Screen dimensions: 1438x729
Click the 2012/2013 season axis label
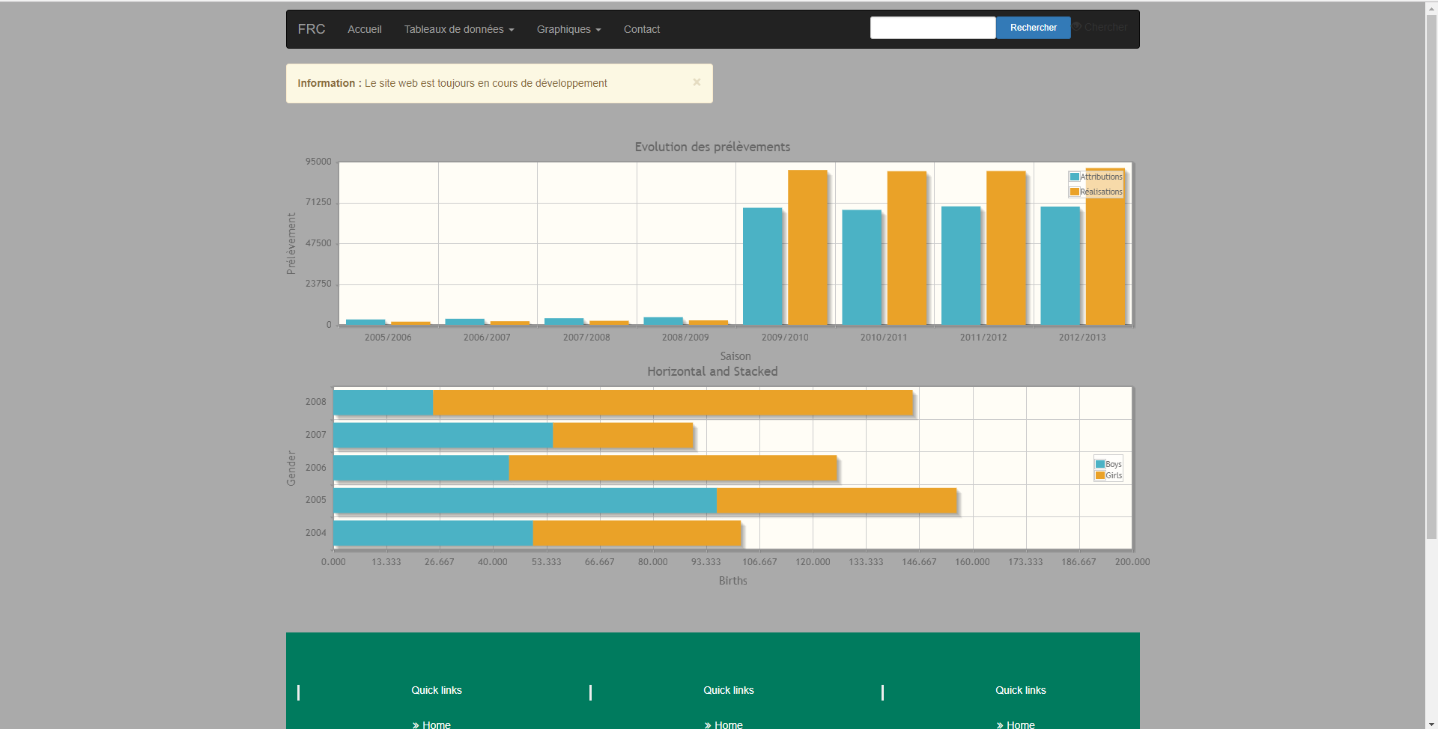1082,338
